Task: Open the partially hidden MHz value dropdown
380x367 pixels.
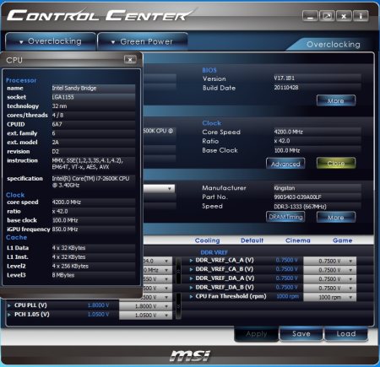Action: [158, 270]
